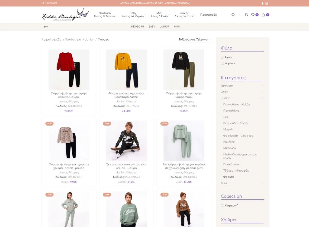Go to Κατάστημα breadcrumb

(73, 39)
